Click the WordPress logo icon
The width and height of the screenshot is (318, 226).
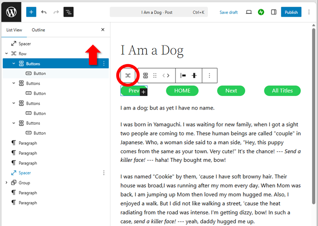(x=11, y=12)
